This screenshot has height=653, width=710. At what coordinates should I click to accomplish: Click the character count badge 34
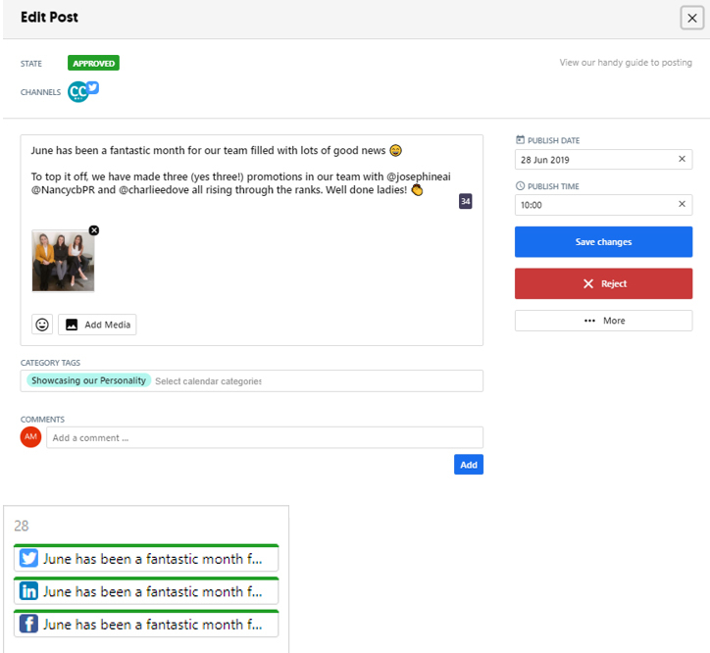pyautogui.click(x=466, y=201)
